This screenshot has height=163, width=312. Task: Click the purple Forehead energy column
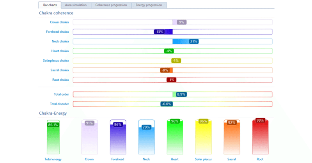[118, 137]
